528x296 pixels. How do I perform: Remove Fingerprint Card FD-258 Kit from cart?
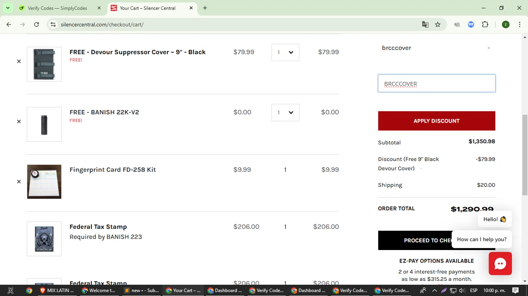click(x=19, y=182)
